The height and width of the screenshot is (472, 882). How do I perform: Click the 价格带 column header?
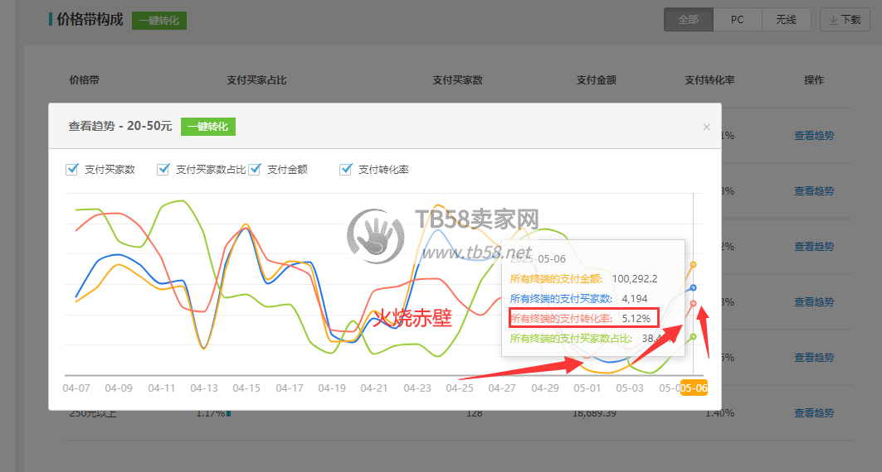(x=84, y=80)
